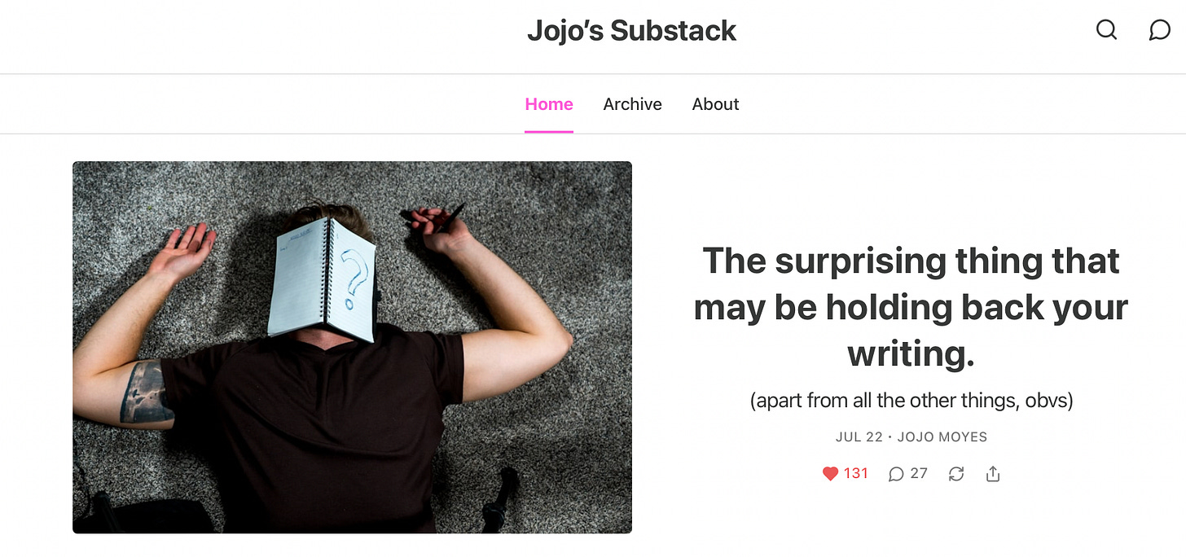Click the Jojo's Substack publication title
Image resolution: width=1186 pixels, height=557 pixels.
click(x=632, y=31)
